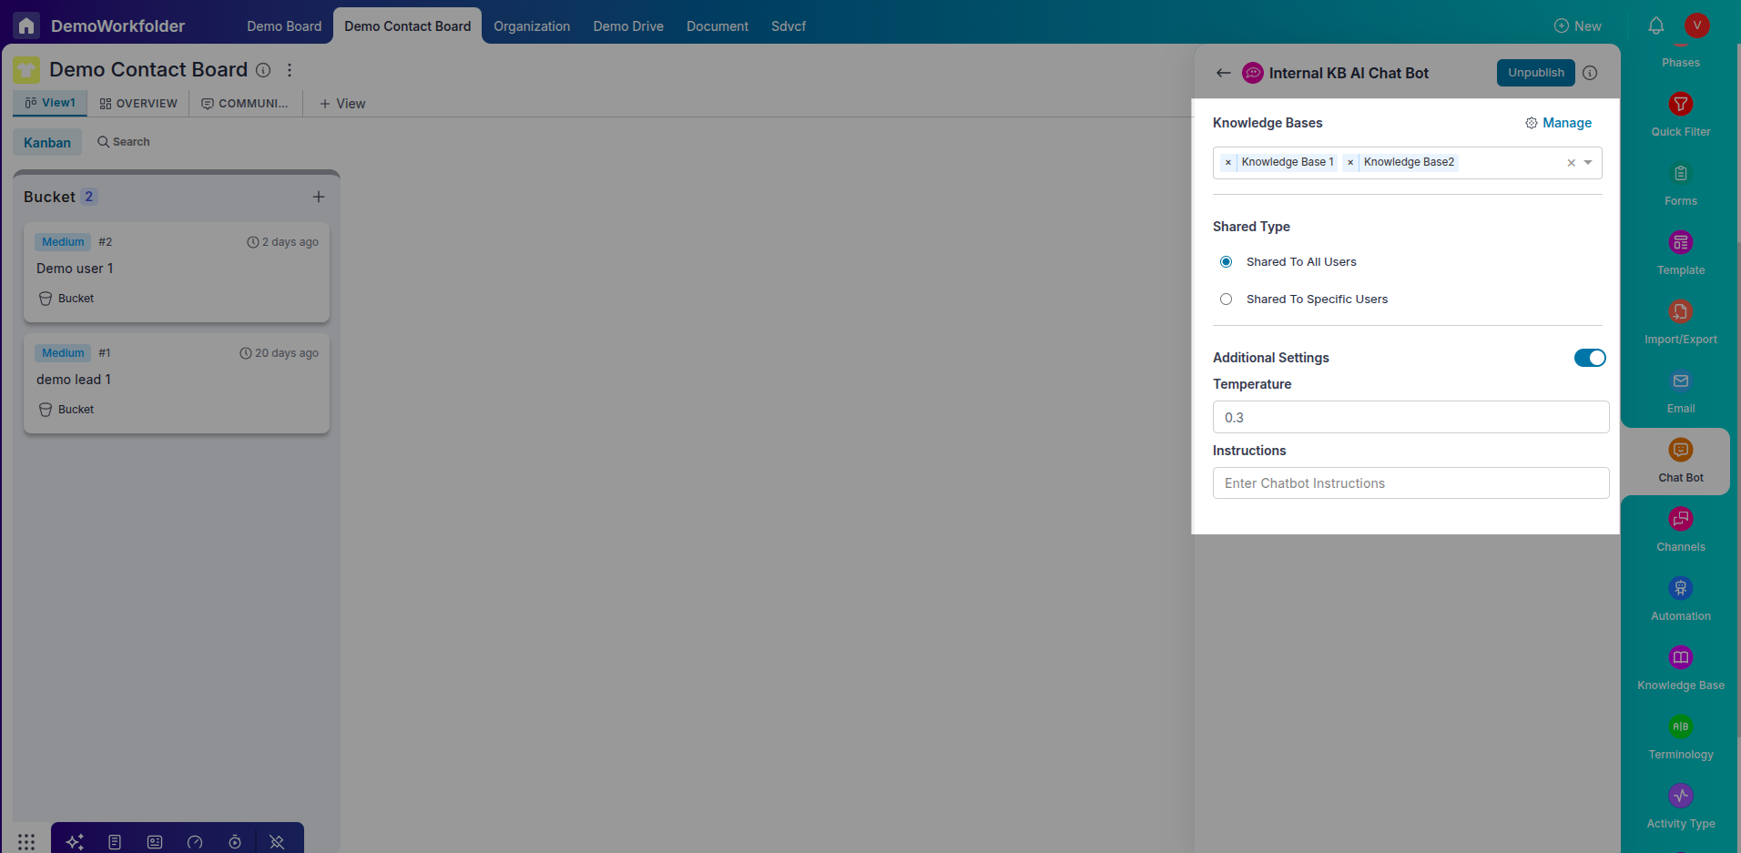Click the Medium tag on card #1
1741x853 pixels.
(63, 353)
